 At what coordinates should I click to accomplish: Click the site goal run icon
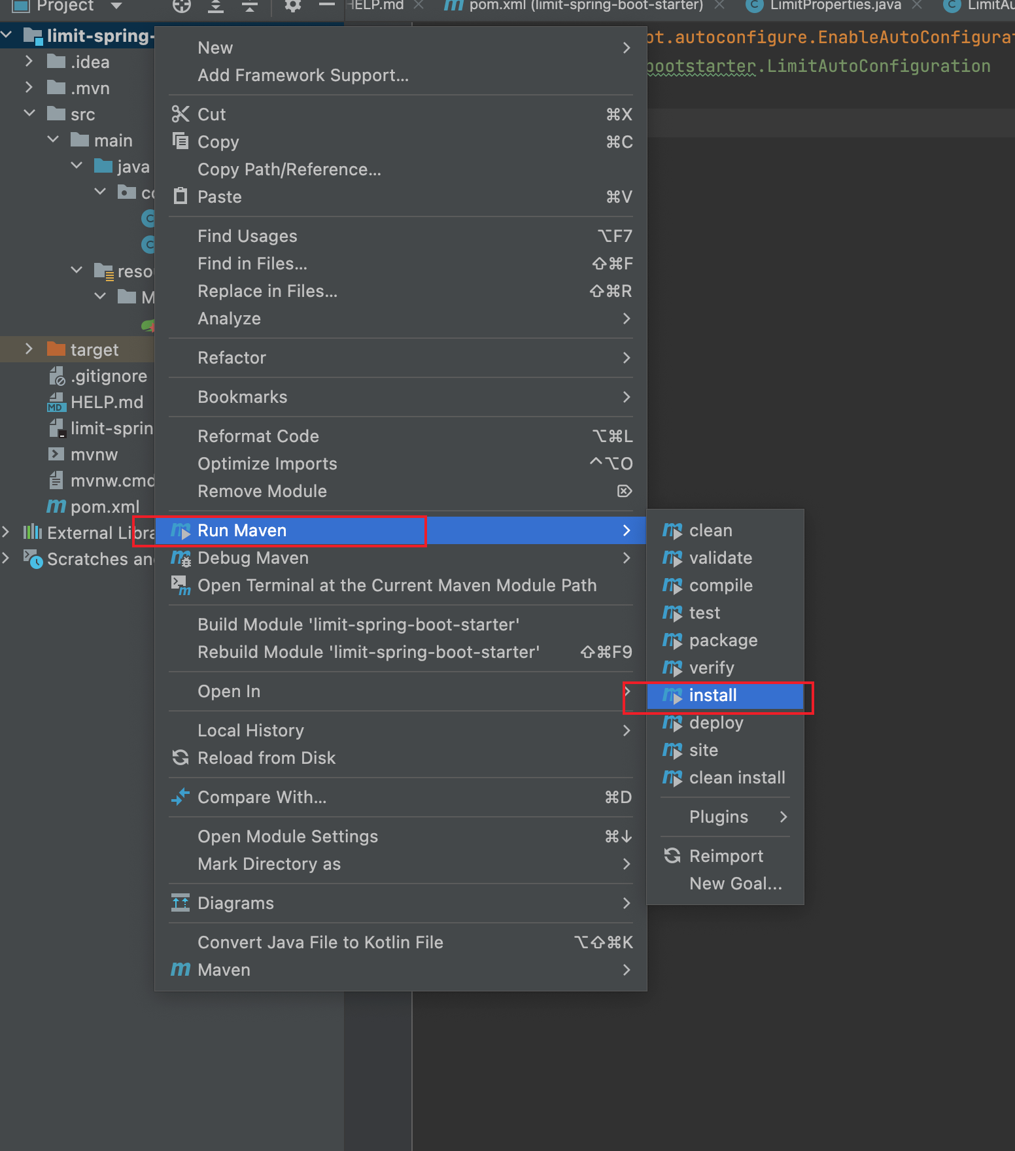click(x=672, y=750)
